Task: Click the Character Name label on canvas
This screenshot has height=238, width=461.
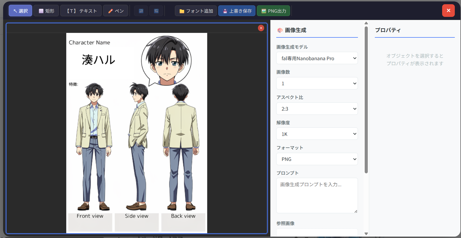Action: (x=90, y=42)
